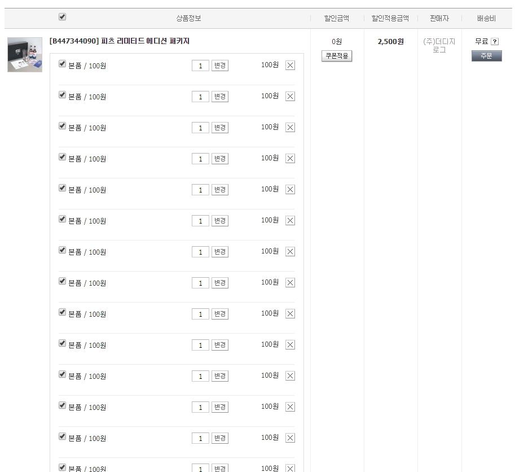
Task: Untick the eighth 본품 / 100원 option checkbox
Action: pos(62,281)
